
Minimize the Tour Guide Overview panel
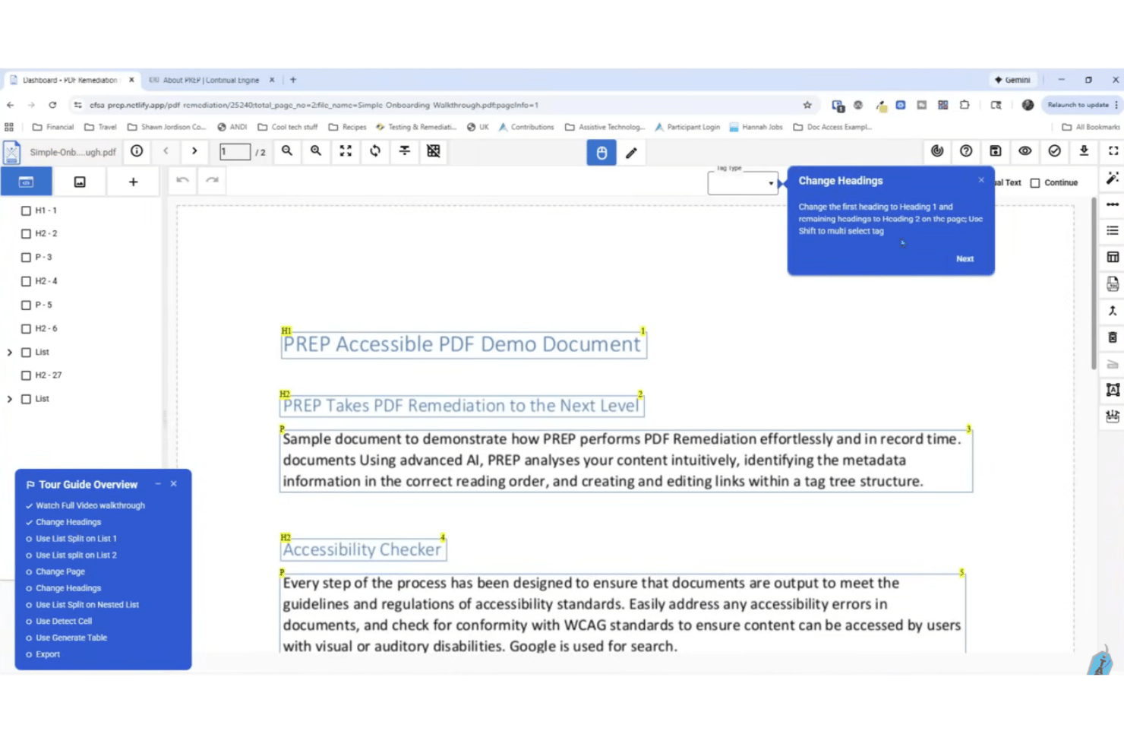click(158, 484)
